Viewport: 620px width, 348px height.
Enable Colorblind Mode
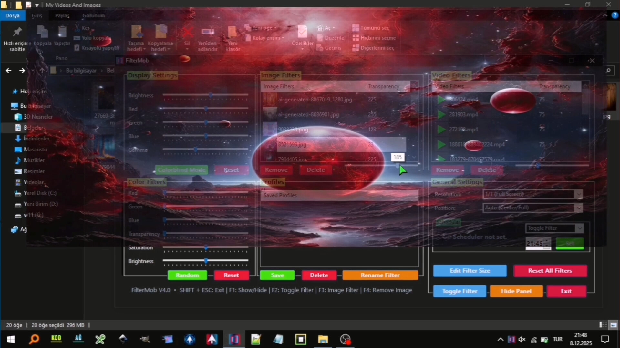pyautogui.click(x=181, y=170)
